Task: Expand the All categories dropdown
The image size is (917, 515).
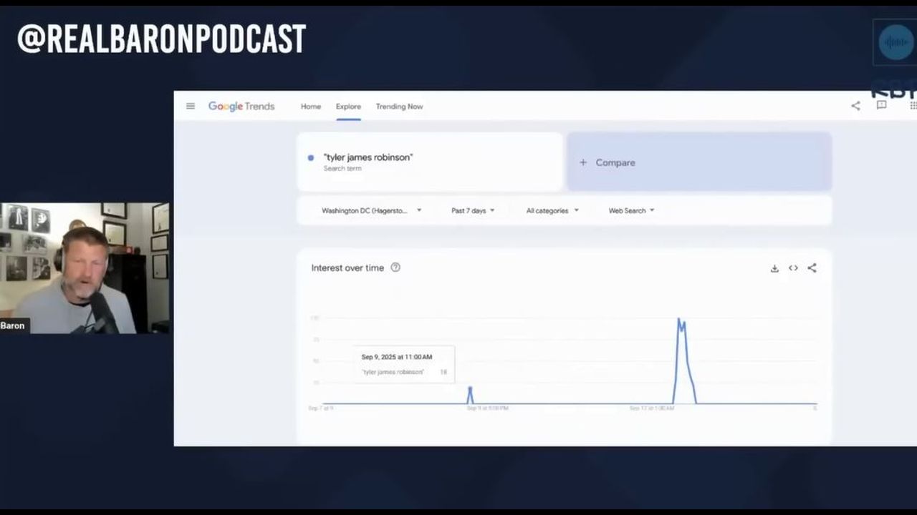Action: [x=552, y=211]
